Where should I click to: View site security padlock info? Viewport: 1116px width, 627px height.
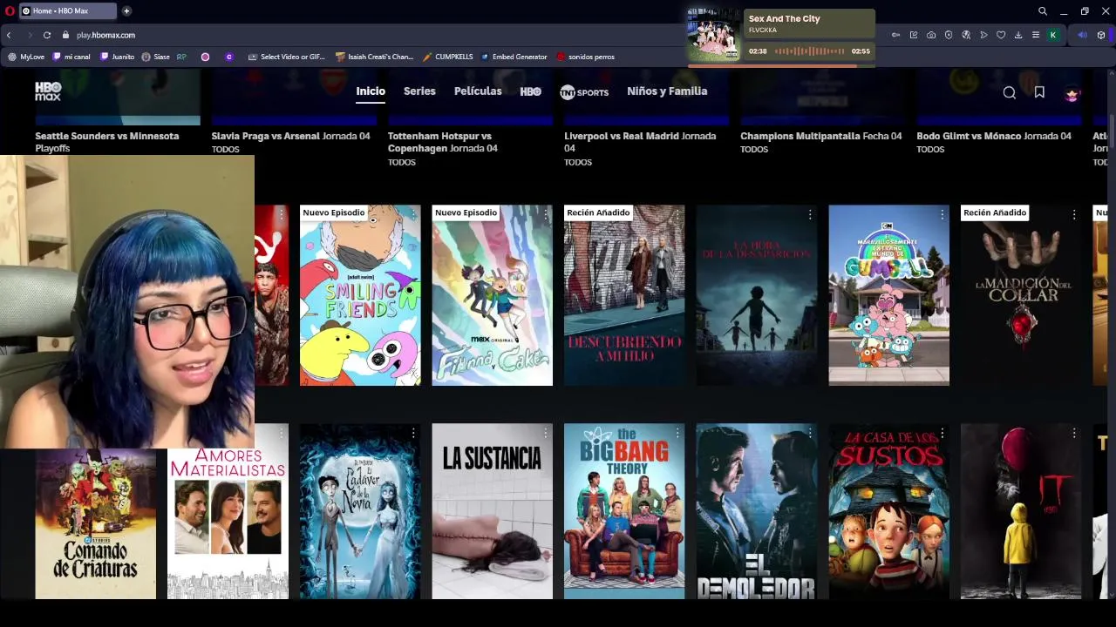pos(65,35)
